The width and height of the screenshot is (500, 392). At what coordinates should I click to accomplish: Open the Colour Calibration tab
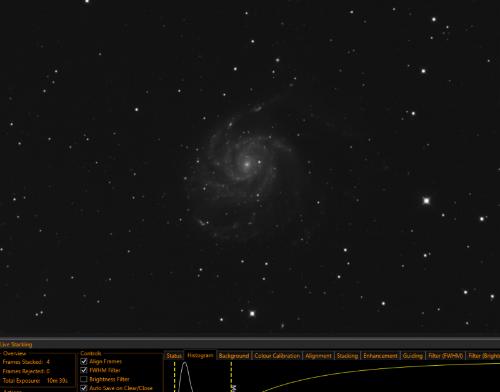click(277, 356)
